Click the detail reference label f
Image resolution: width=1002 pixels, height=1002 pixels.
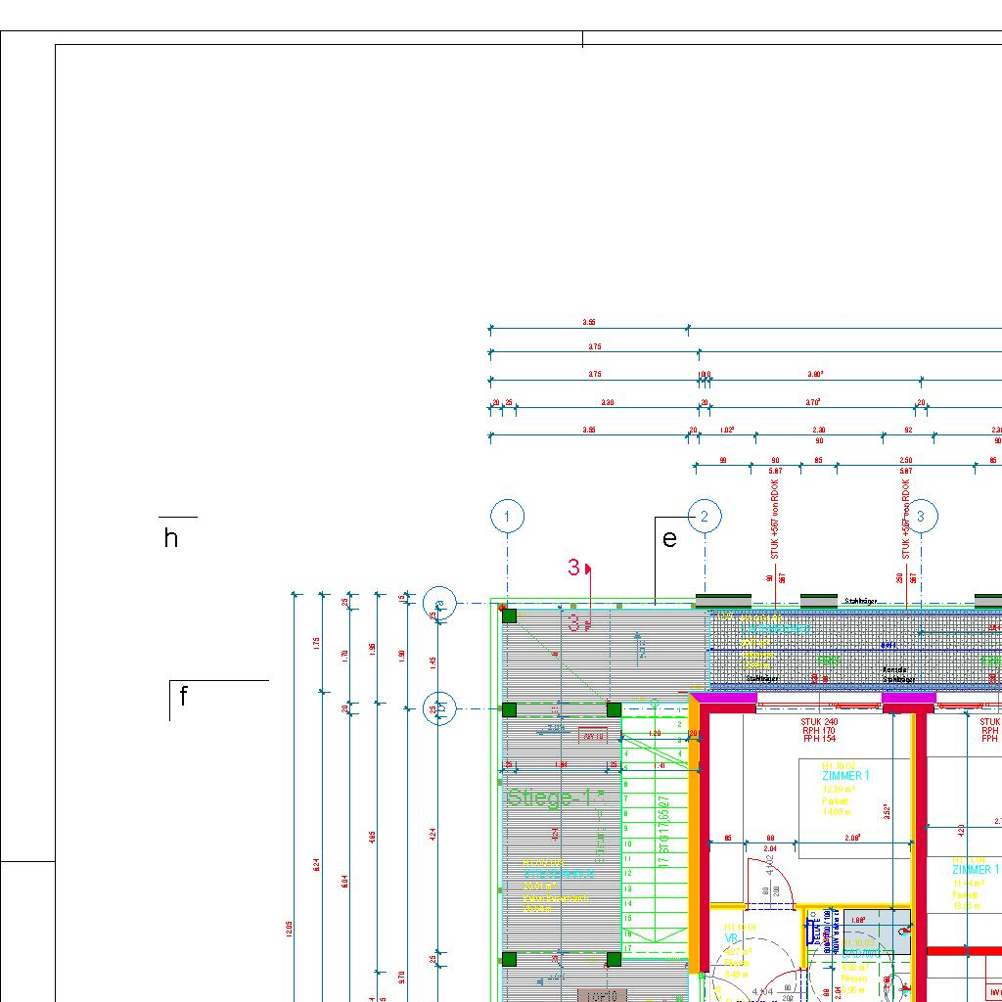coord(183,697)
